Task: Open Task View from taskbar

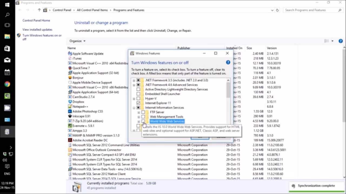Action: (x=7, y=25)
